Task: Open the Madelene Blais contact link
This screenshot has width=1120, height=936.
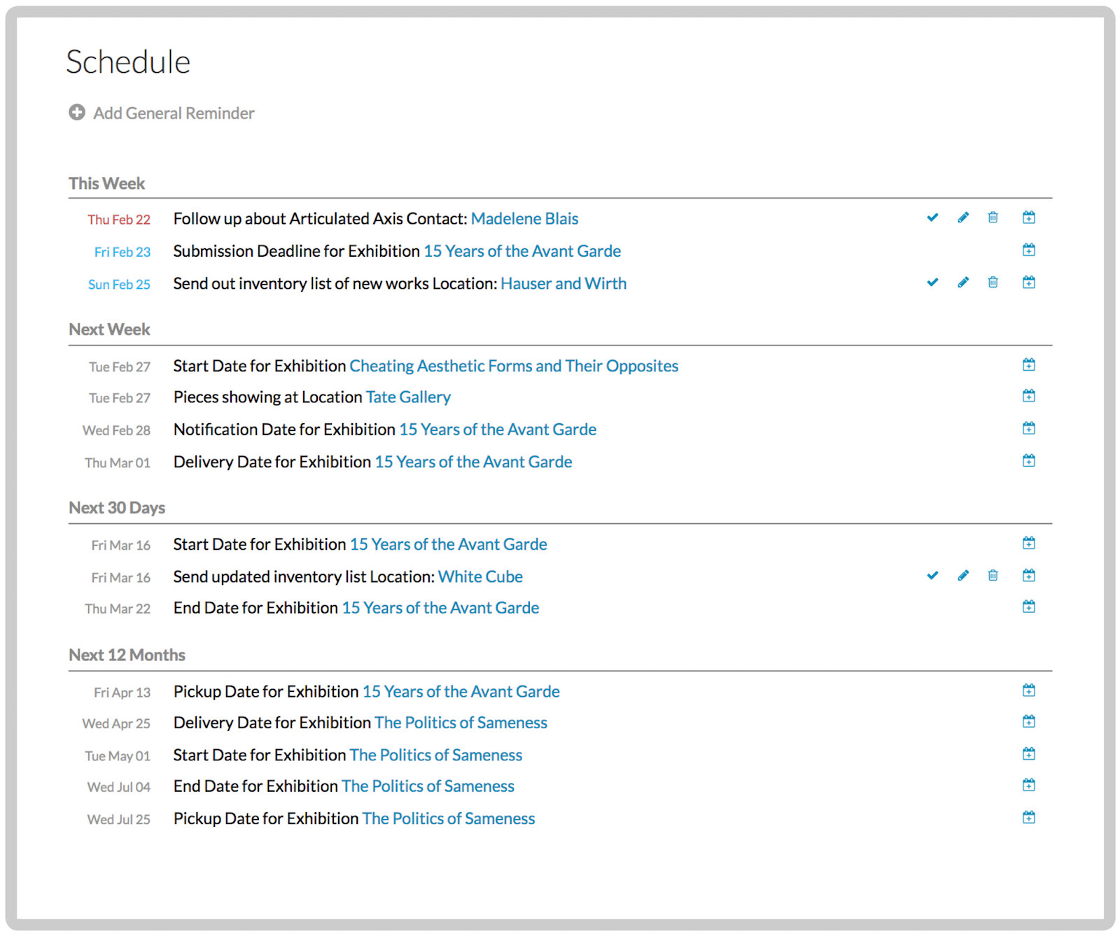Action: click(525, 218)
